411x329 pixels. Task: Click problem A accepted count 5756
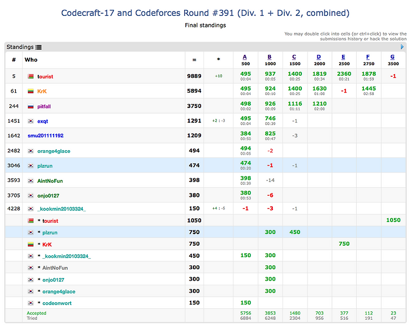coord(246,313)
